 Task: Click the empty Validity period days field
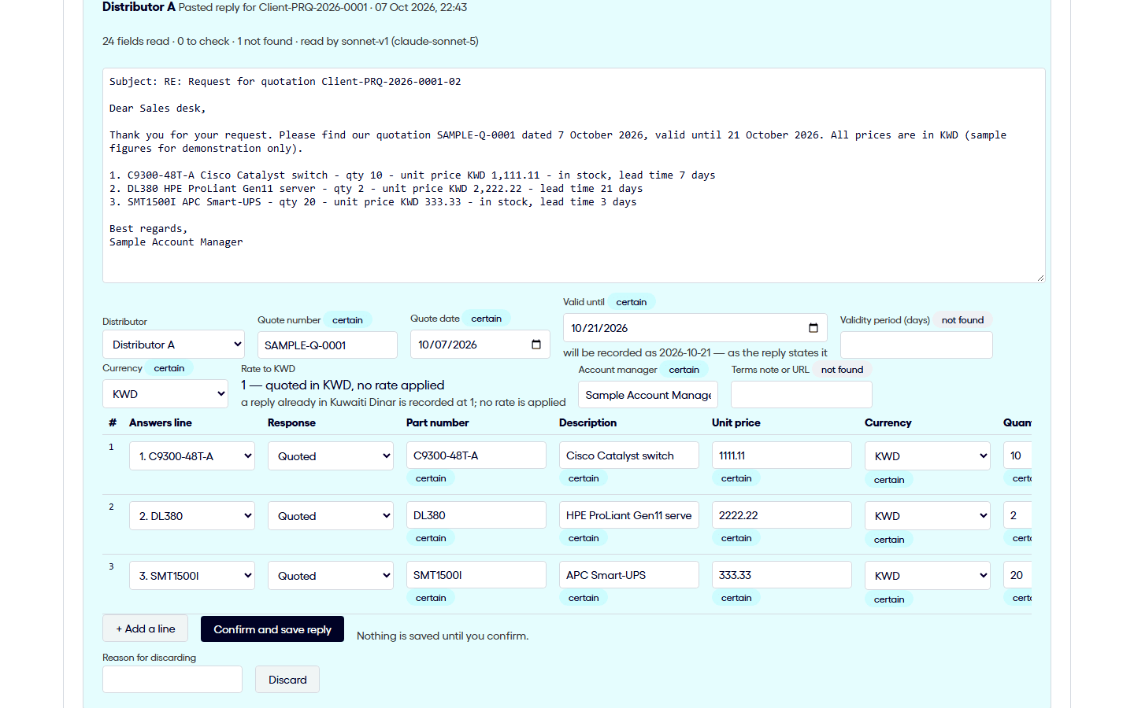coord(917,345)
